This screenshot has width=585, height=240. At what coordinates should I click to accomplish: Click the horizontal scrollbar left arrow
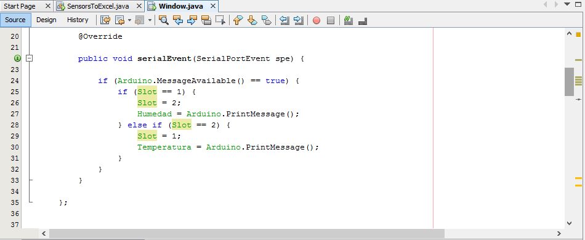click(x=44, y=234)
